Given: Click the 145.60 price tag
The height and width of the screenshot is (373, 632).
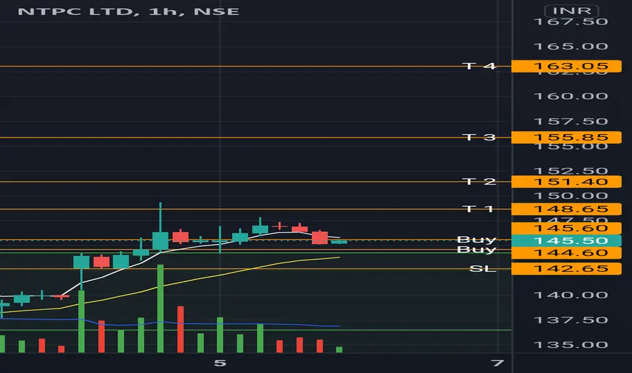Looking at the screenshot, I should (566, 229).
